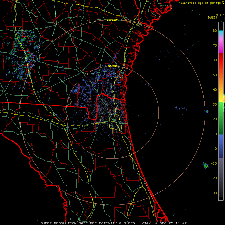This screenshot has width=225, height=225.
Task: Click the 0 value on the dBZ scale
Action: coord(216,149)
